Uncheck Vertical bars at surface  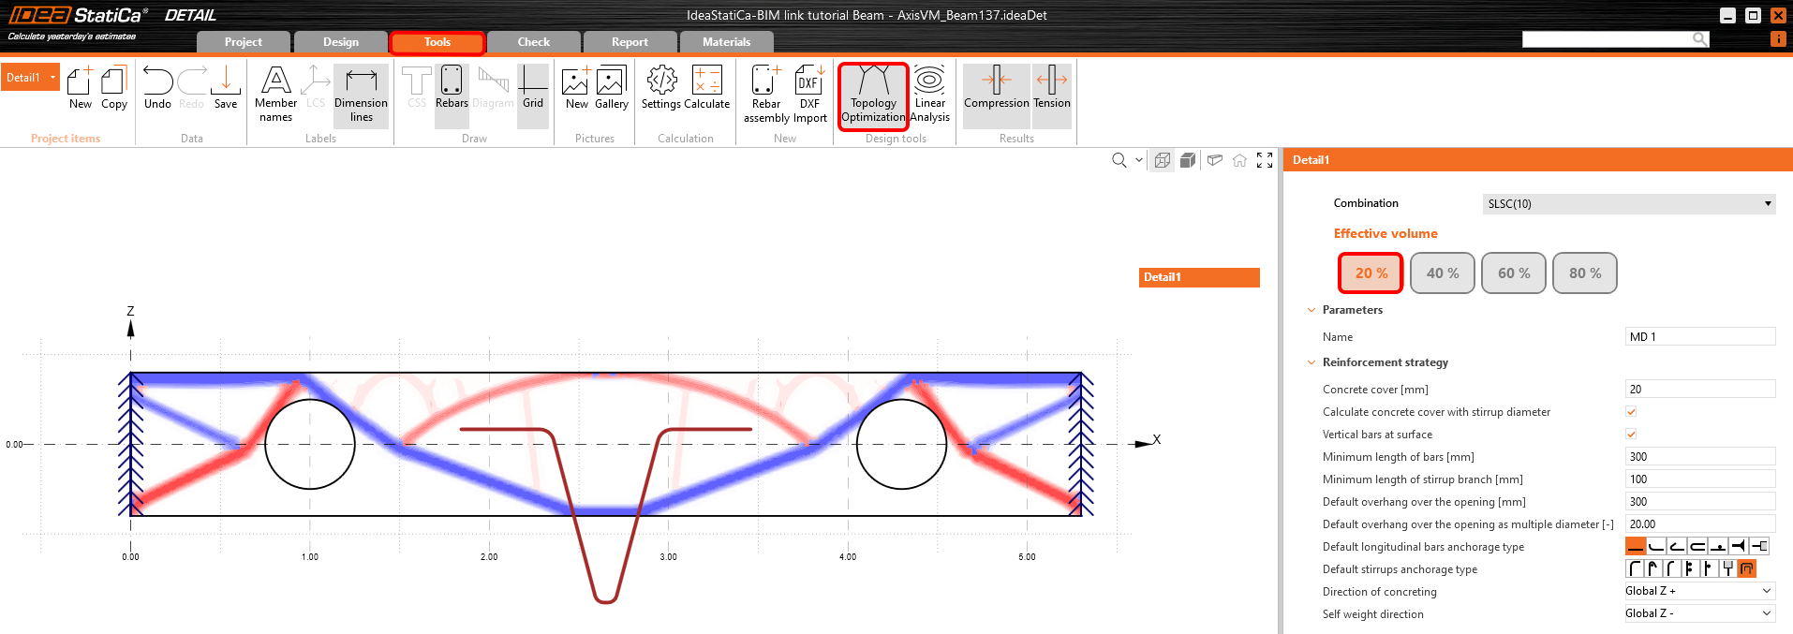(x=1631, y=435)
